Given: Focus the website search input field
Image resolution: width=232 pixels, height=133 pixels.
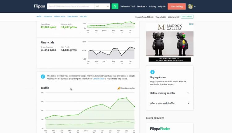Looking at the screenshot, I should [71, 6].
